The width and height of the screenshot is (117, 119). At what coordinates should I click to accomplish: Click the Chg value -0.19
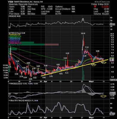[106, 9]
